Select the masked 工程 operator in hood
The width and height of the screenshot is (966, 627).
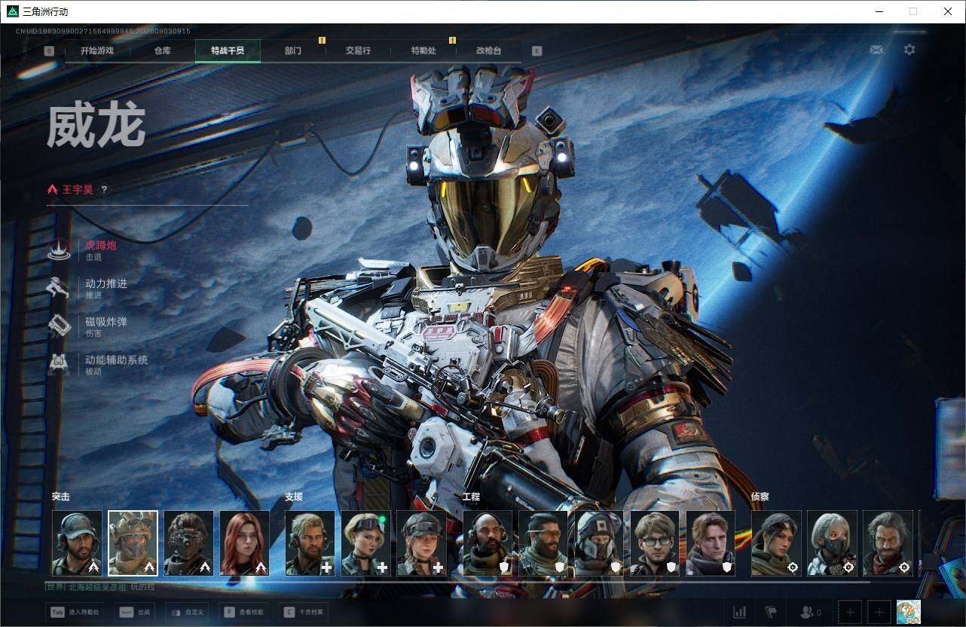(x=598, y=543)
